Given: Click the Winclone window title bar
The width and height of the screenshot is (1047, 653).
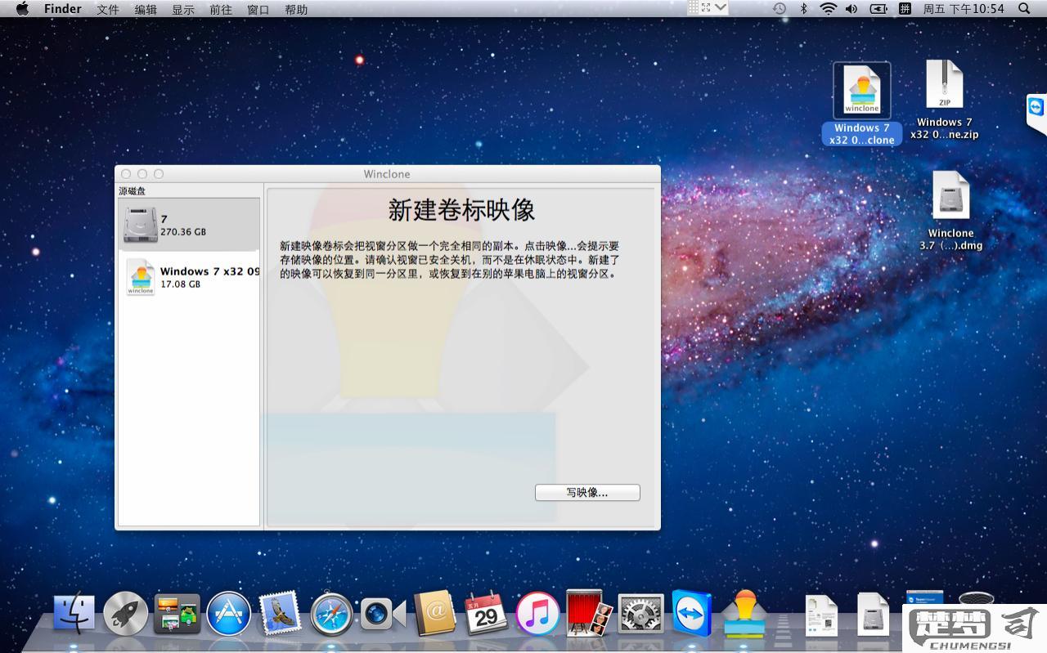Looking at the screenshot, I should pyautogui.click(x=388, y=174).
